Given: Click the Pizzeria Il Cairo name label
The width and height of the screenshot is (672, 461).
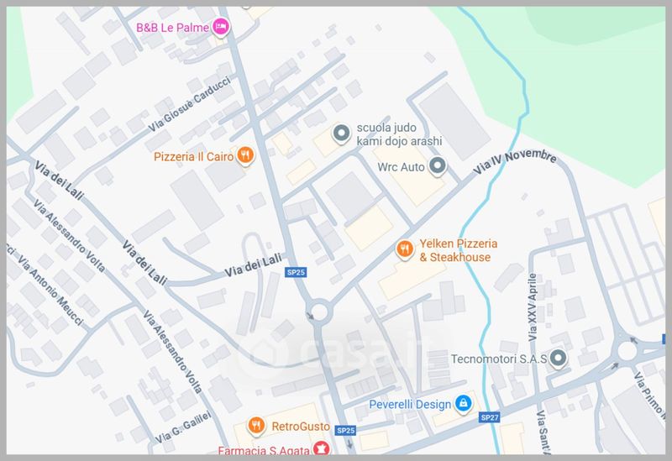Looking at the screenshot, I should click(194, 157).
